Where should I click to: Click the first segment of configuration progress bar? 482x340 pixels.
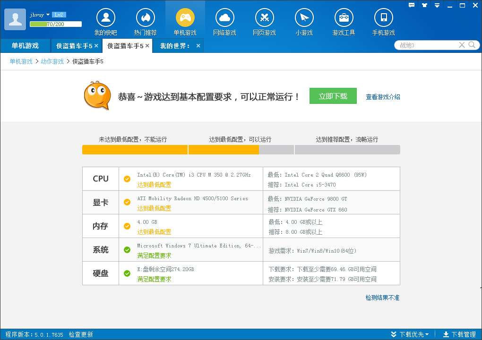coord(135,150)
